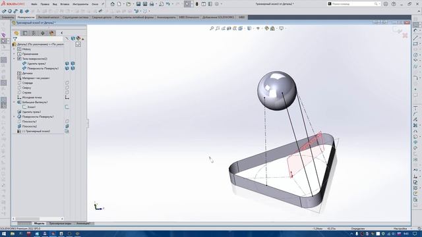Activate the Select cursor tool in top toolbar
The image size is (422, 237).
(187, 4)
